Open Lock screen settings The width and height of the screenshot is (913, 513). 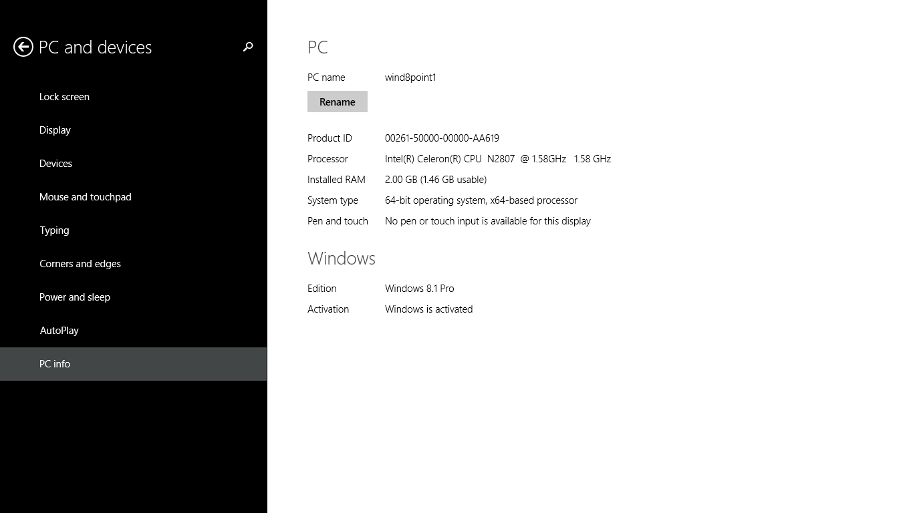click(134, 97)
